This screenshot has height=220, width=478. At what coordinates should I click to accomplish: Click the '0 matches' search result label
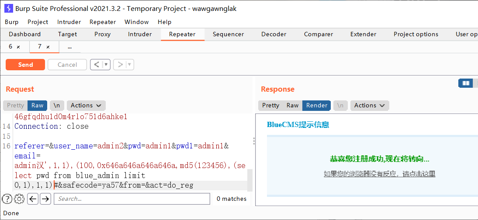click(232, 199)
